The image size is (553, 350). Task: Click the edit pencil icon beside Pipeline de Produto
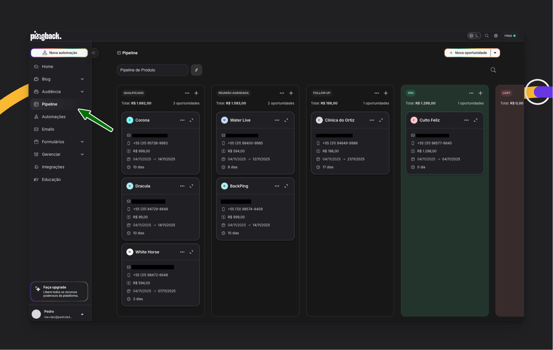(196, 70)
